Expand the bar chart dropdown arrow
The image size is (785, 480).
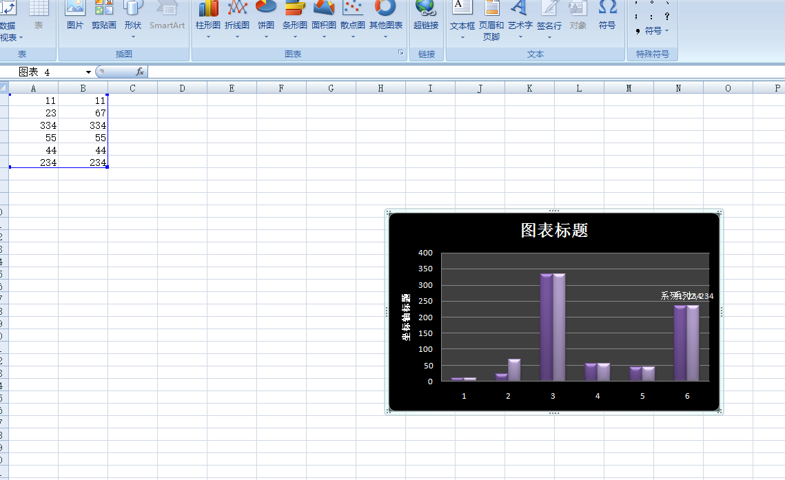[x=296, y=37]
